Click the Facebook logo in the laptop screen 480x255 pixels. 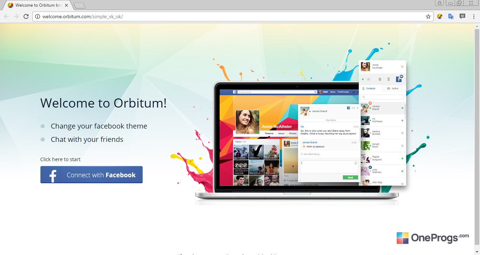point(234,92)
